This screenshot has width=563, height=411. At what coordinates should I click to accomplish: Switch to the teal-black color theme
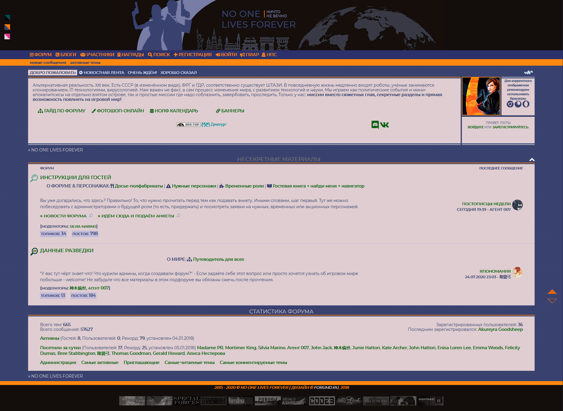tap(7, 18)
